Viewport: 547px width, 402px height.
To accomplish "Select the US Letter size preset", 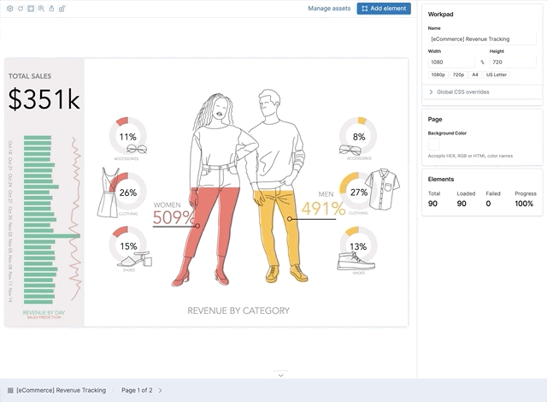I will (x=496, y=75).
